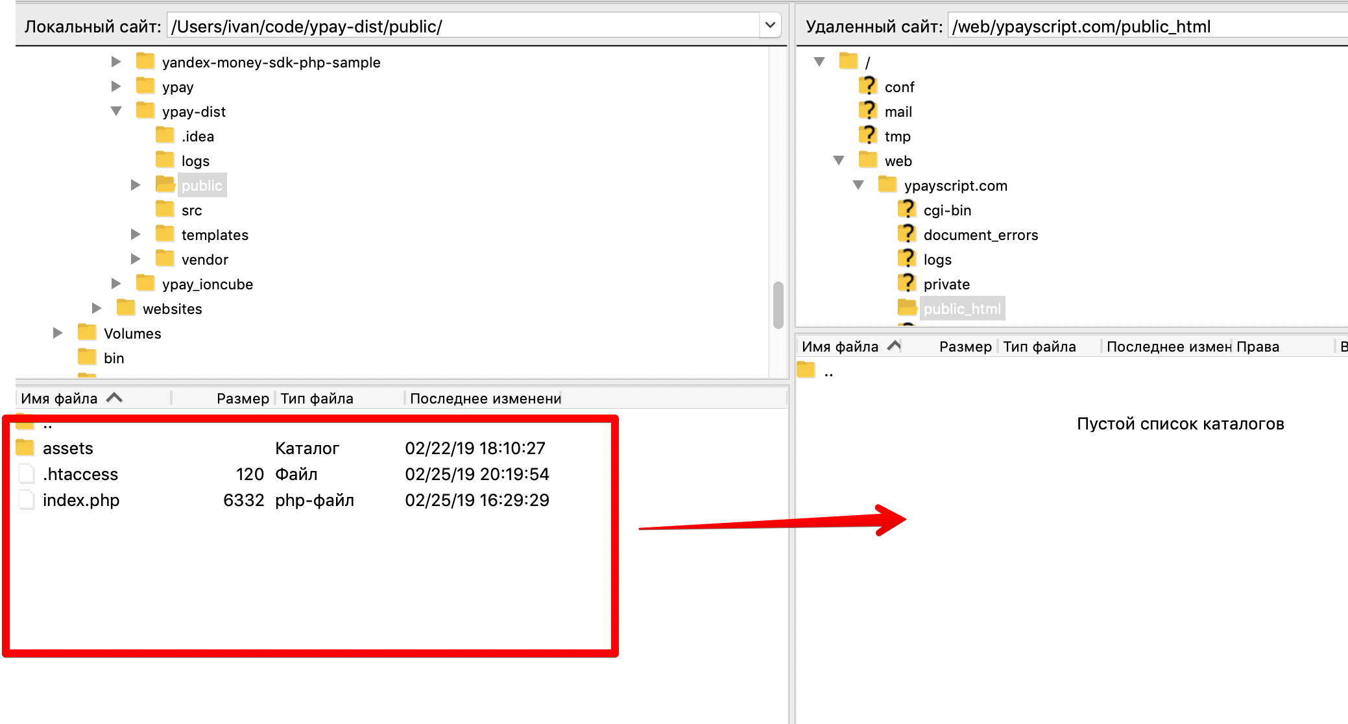Sort local files by Размер column

tap(242, 398)
